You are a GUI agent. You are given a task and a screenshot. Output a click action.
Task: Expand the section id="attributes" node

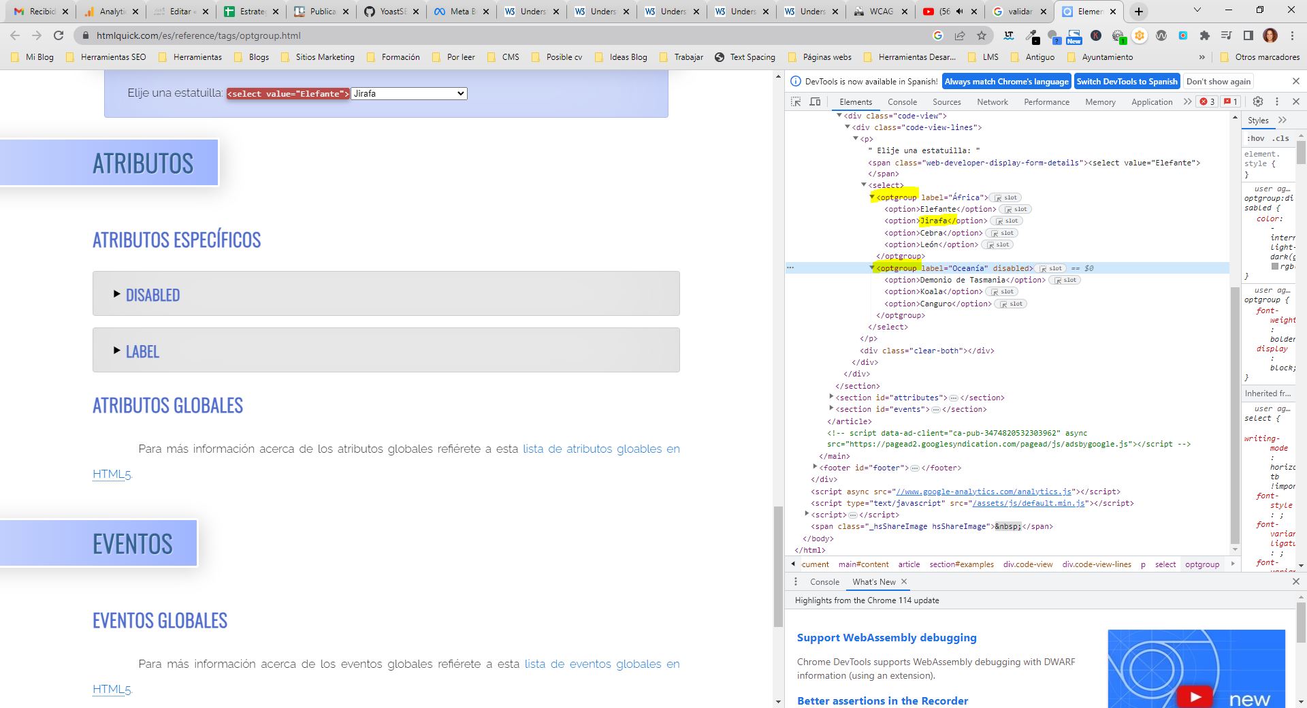[831, 397]
